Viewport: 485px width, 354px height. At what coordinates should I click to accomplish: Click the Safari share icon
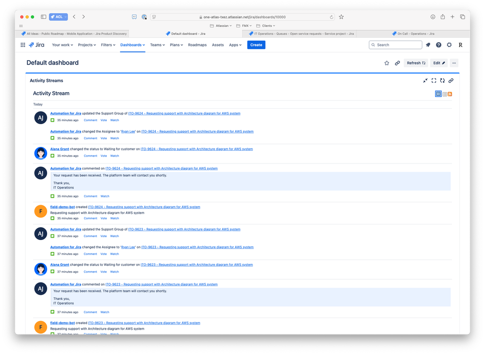(x=443, y=16)
